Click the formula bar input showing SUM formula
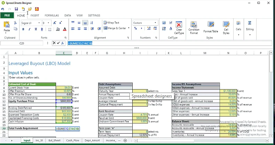The width and height of the screenshot is (275, 145). pyautogui.click(x=170, y=43)
